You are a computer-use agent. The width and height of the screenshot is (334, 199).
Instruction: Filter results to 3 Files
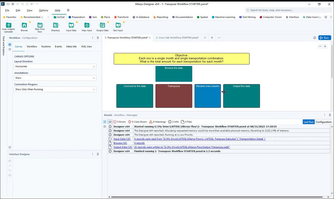(x=186, y=122)
